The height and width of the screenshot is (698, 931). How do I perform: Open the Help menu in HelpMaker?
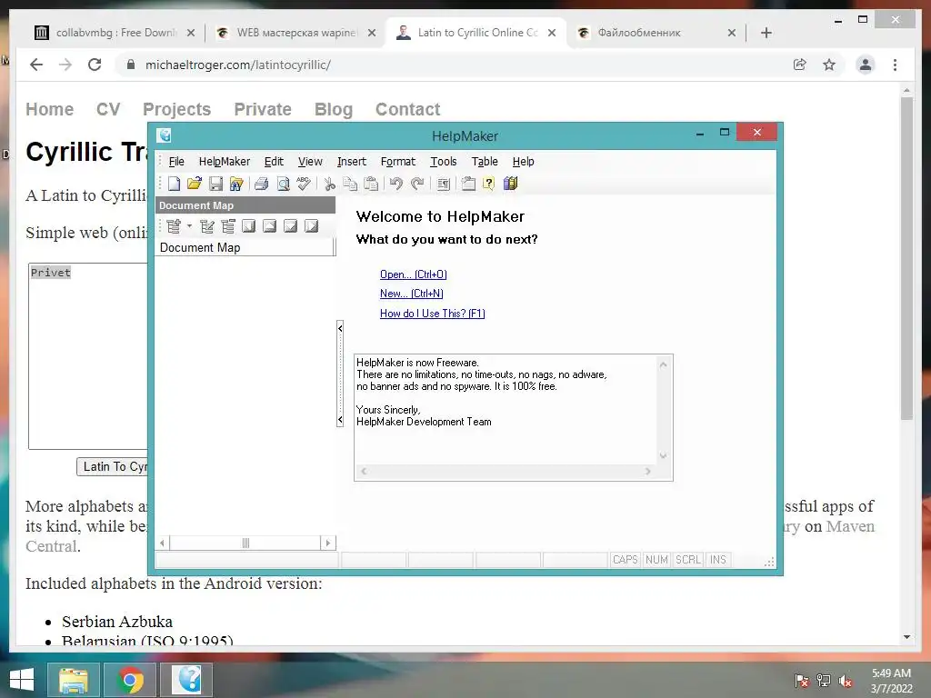pyautogui.click(x=523, y=162)
